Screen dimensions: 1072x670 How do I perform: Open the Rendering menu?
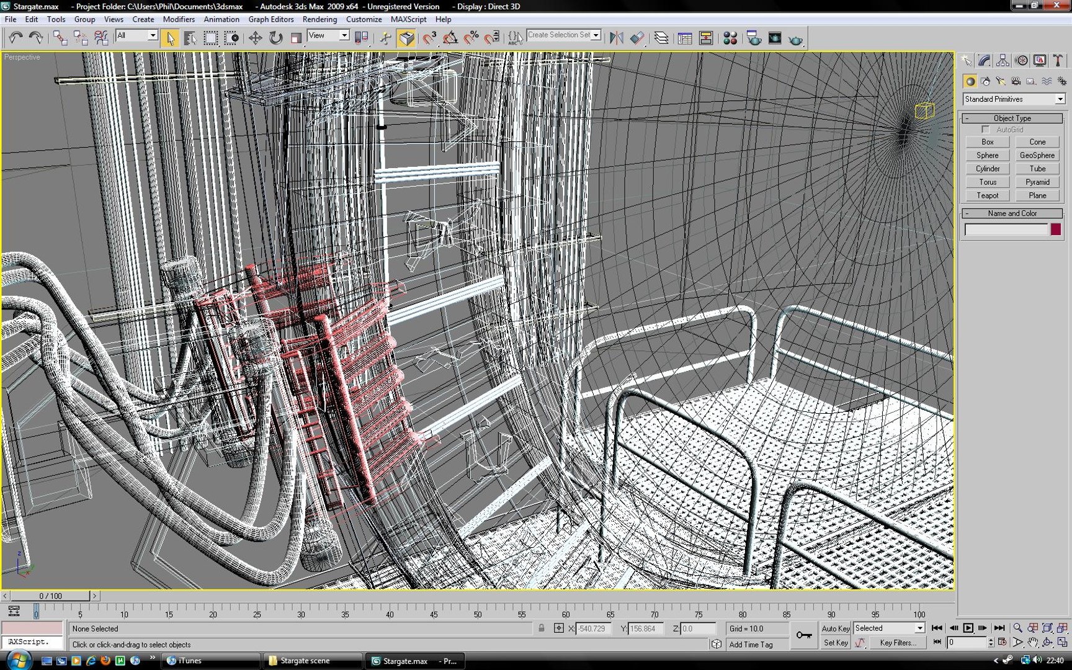319,19
